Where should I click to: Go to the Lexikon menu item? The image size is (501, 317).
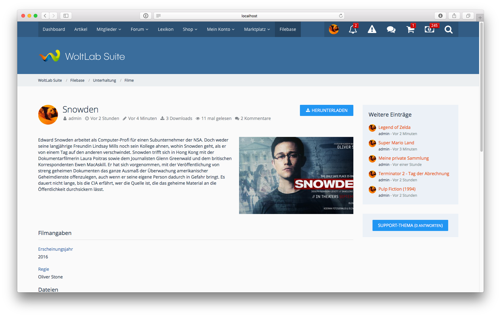click(x=166, y=29)
